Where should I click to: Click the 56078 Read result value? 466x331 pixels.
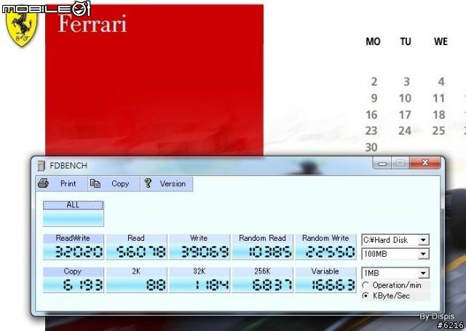[141, 252]
